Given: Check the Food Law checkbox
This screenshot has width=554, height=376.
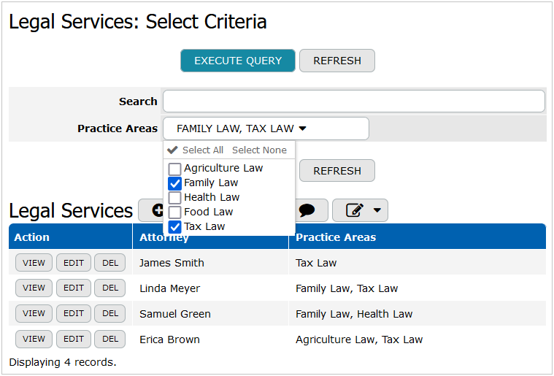Looking at the screenshot, I should [x=174, y=212].
